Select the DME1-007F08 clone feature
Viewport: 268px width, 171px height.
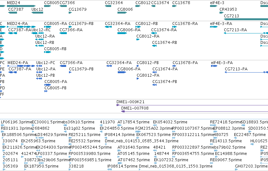[x=195, y=111]
